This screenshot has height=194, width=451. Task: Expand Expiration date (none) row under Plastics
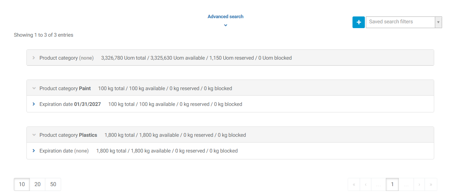coord(34,151)
